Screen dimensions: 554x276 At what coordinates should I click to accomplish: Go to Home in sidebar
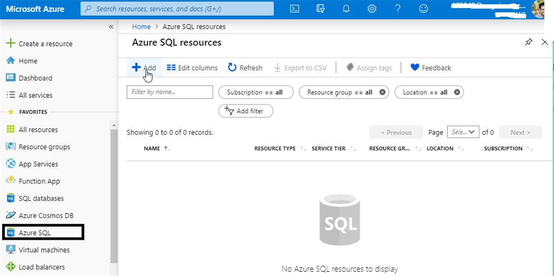pyautogui.click(x=22, y=61)
